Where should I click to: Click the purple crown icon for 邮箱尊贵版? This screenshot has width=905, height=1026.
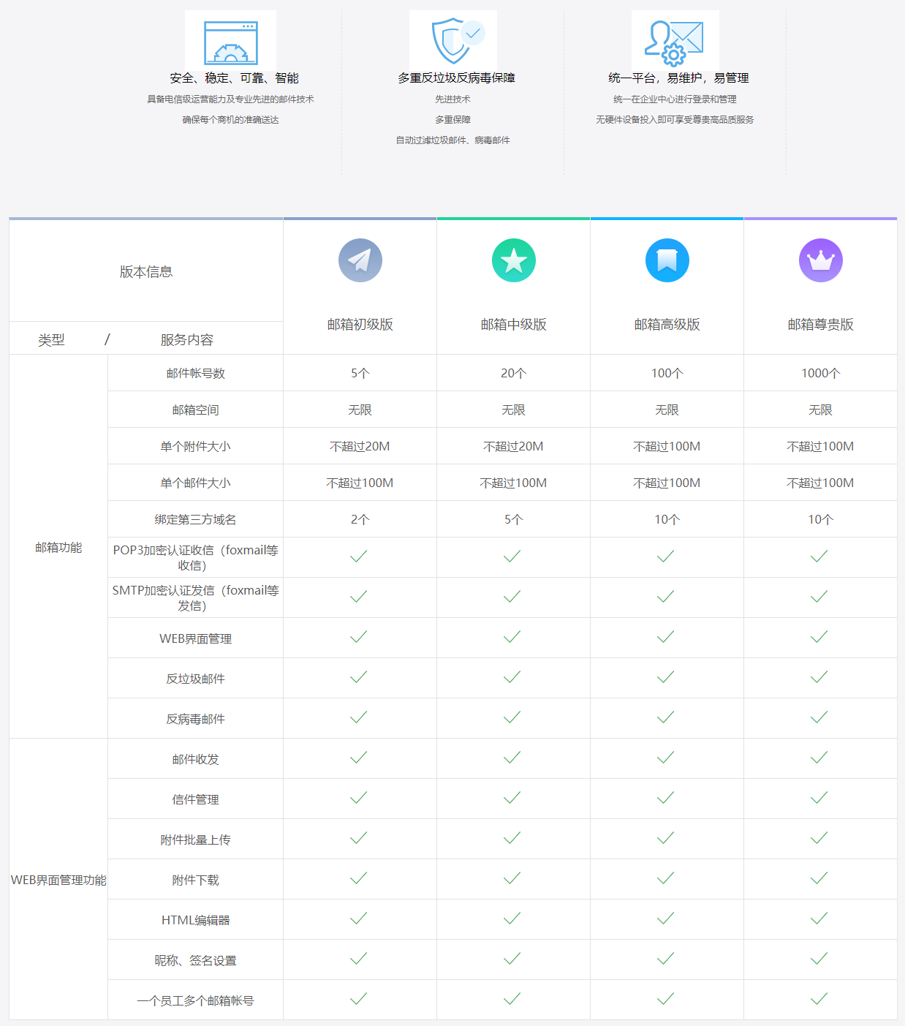[x=821, y=260]
